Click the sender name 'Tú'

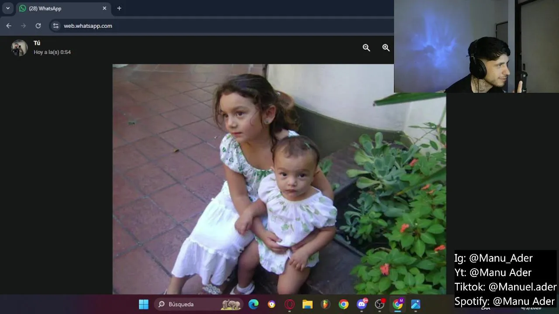pos(37,43)
